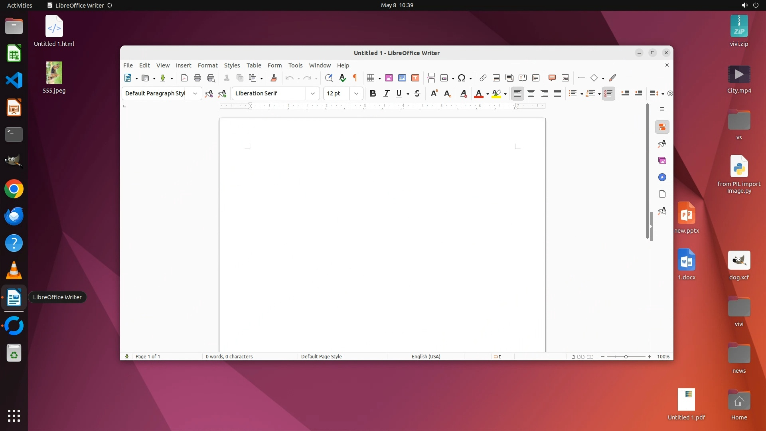
Task: Toggle Italic text formatting
Action: click(386, 93)
